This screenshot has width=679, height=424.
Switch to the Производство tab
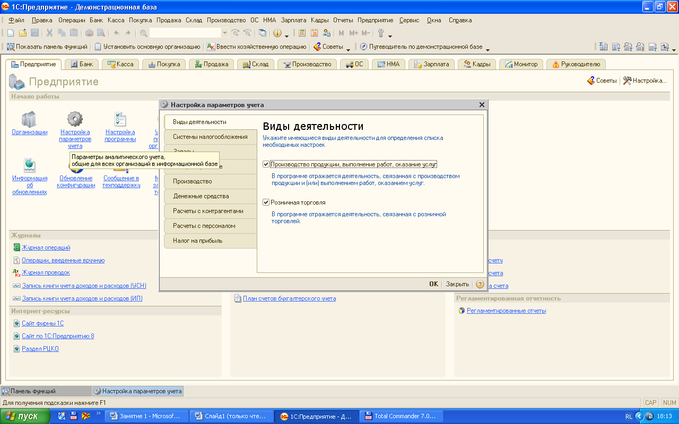point(308,64)
